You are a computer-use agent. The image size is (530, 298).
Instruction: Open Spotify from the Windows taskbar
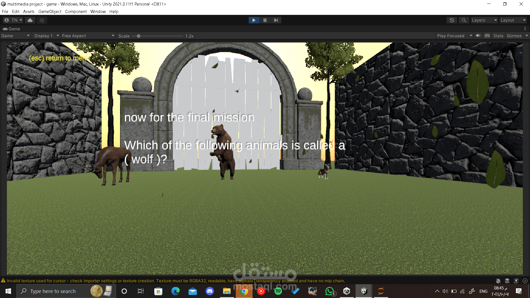point(278,291)
